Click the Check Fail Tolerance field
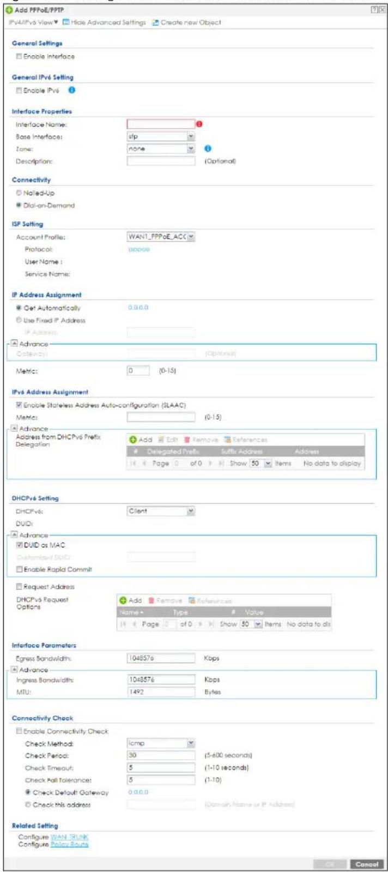Viewport: 388px width, 872px height. coord(161,780)
